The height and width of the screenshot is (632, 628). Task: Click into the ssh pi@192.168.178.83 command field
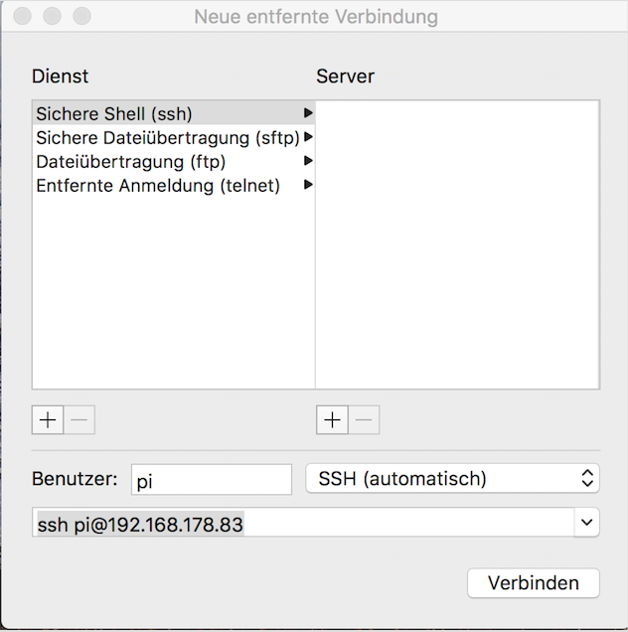(x=298, y=524)
